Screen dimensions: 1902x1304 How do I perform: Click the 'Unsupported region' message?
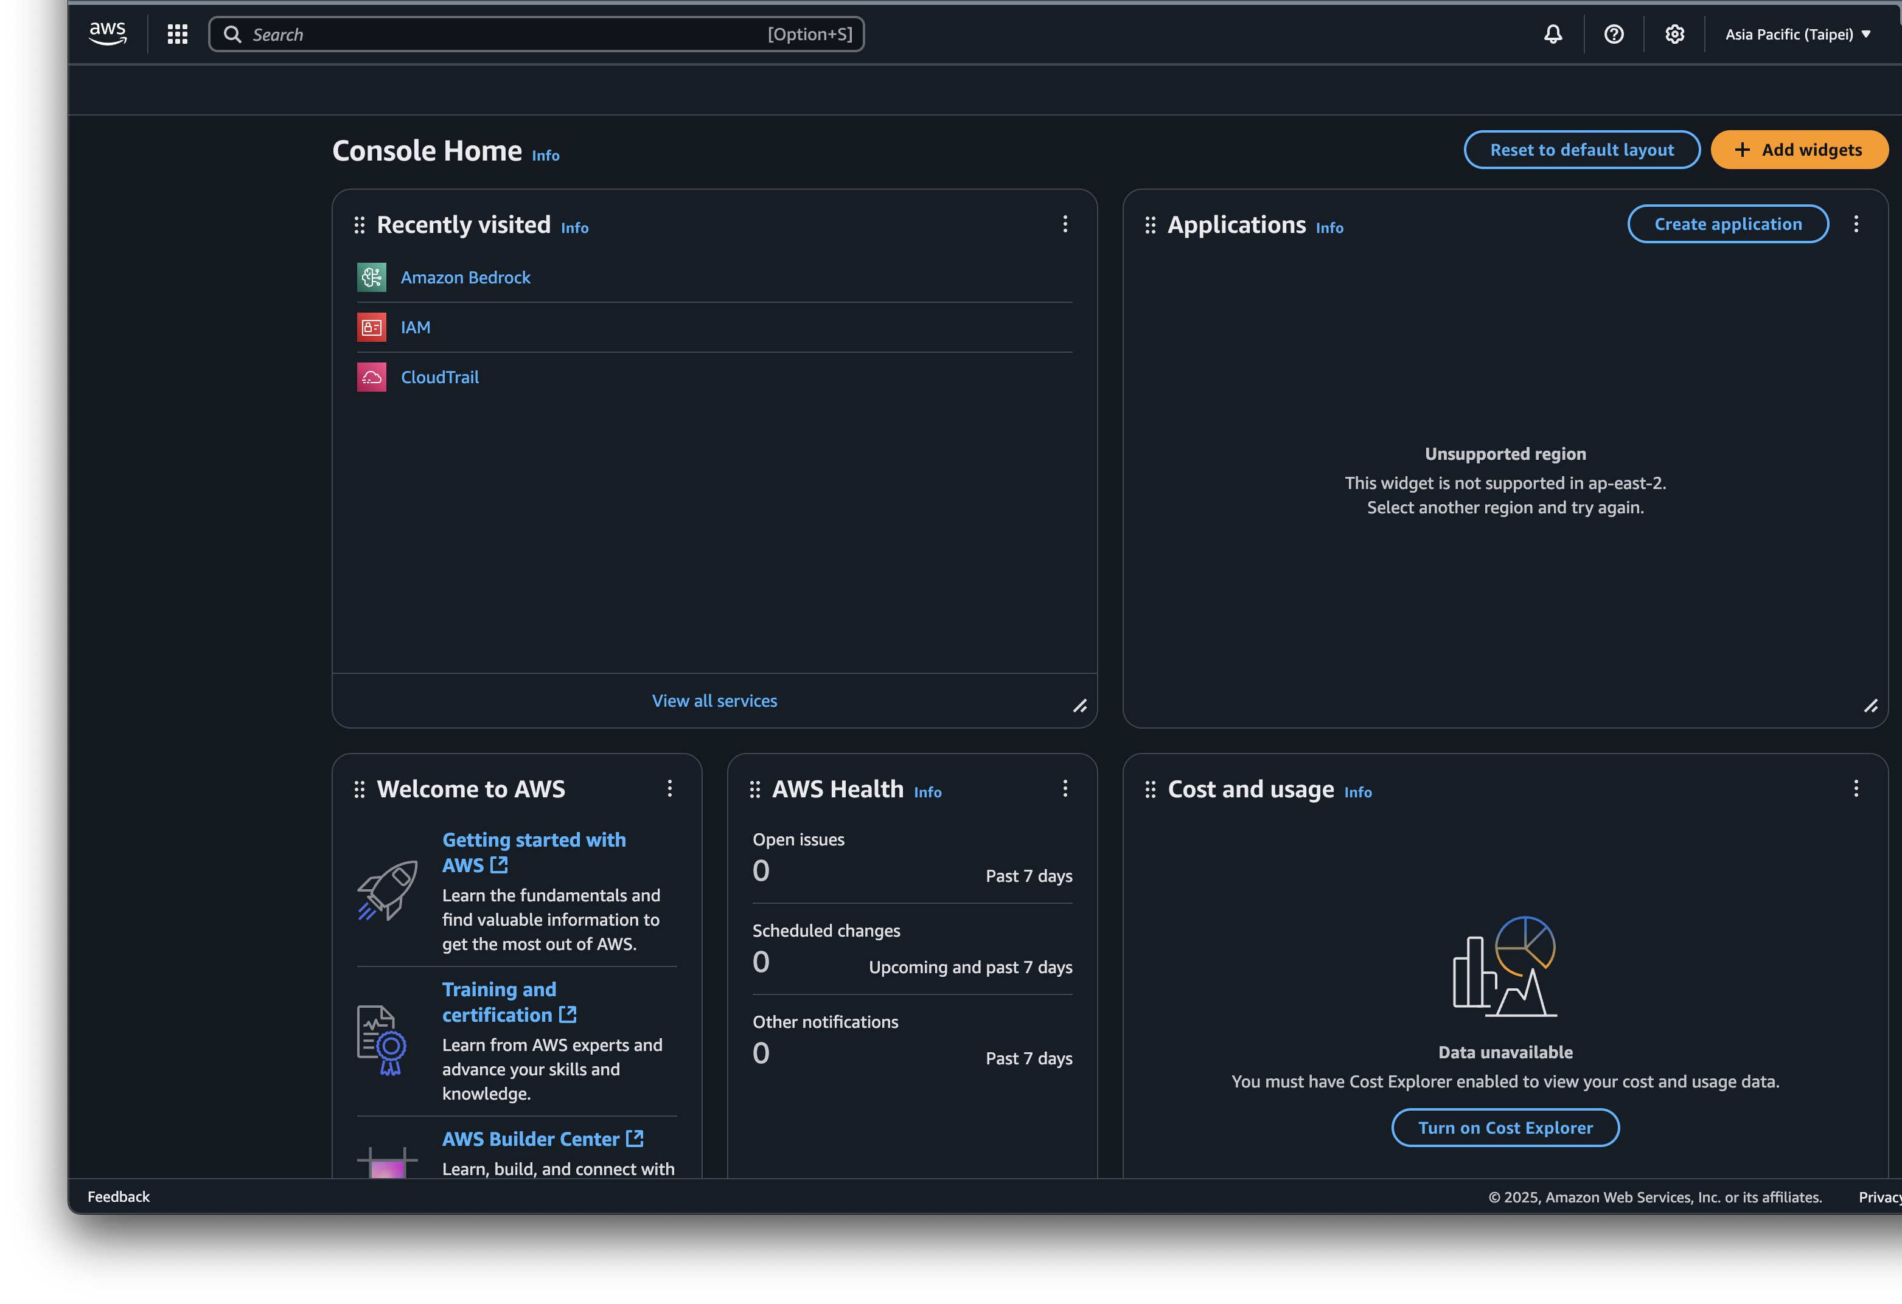pyautogui.click(x=1505, y=454)
